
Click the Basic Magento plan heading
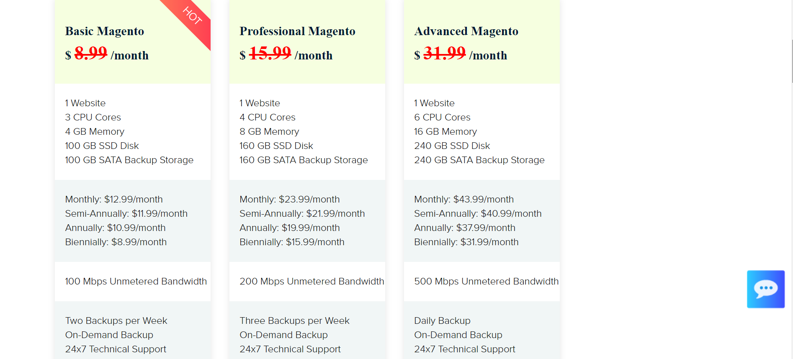[x=105, y=31]
